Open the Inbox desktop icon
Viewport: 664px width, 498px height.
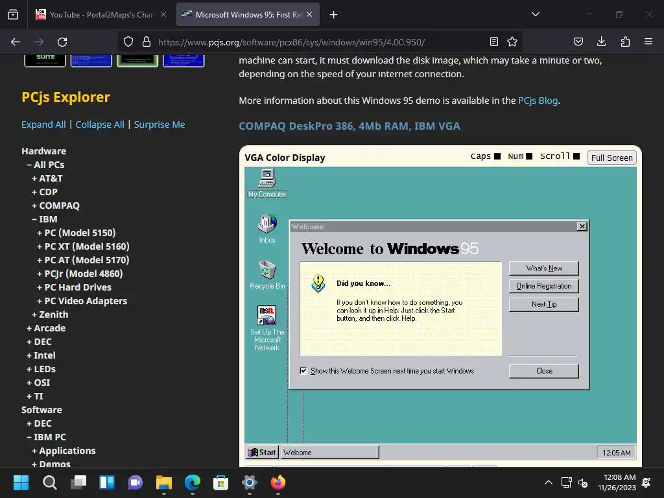pyautogui.click(x=267, y=229)
